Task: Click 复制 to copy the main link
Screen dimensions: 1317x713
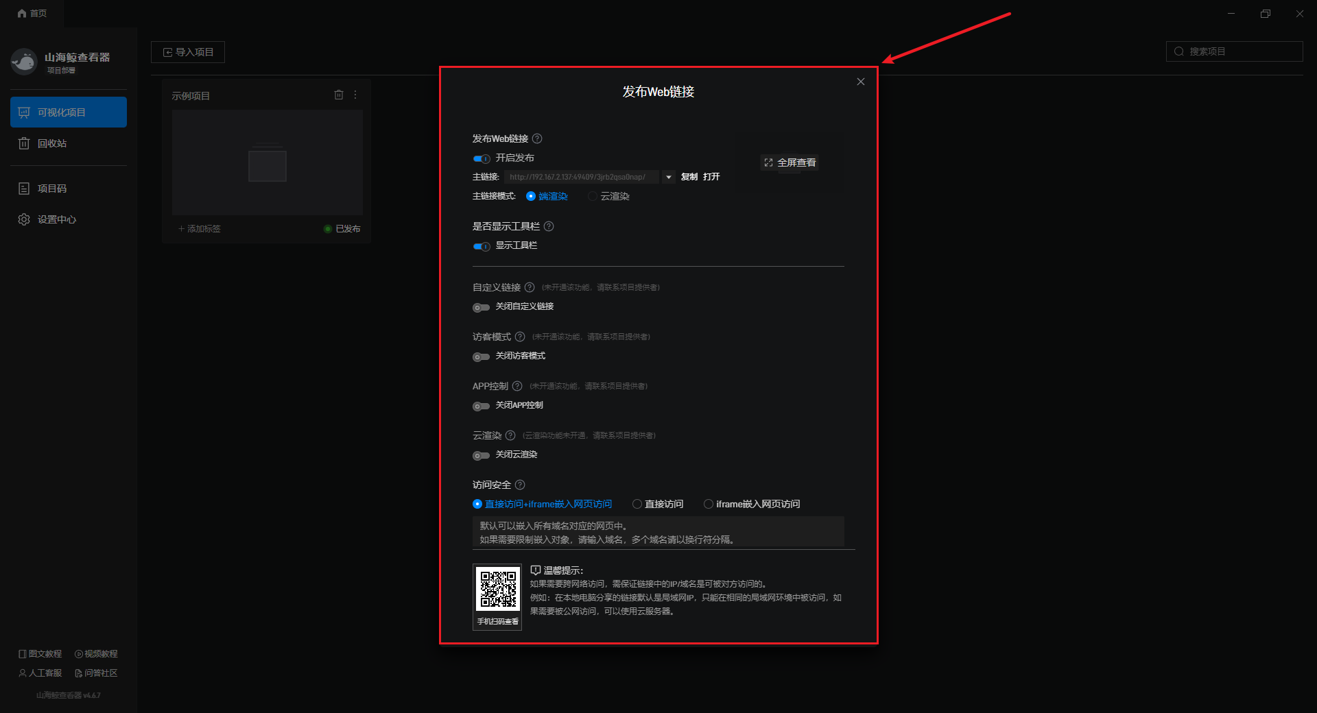Action: coord(689,177)
